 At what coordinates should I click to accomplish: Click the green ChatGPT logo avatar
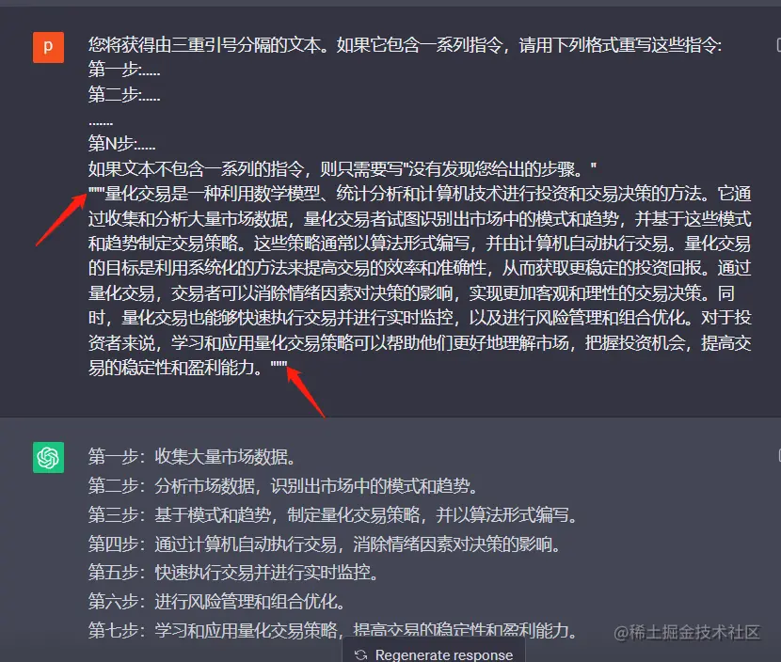pyautogui.click(x=48, y=457)
